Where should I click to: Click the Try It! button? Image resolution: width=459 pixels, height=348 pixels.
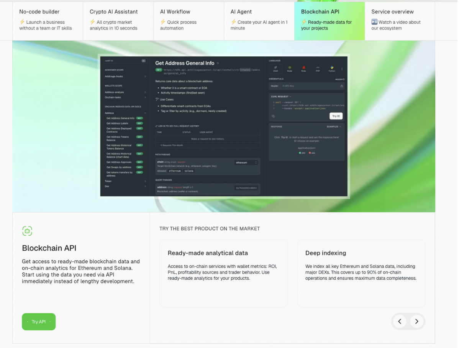336,116
